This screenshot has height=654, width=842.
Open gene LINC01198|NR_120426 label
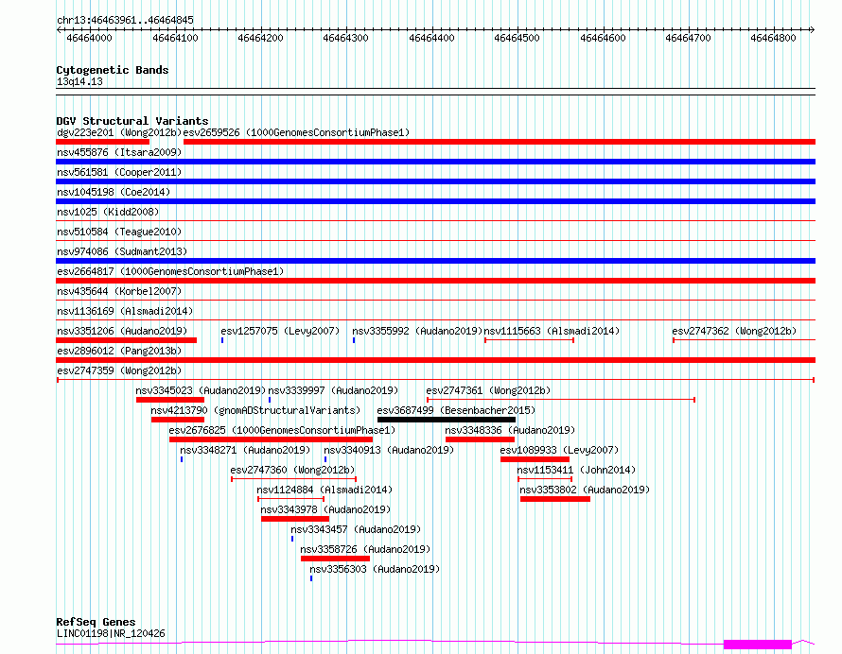[111, 633]
